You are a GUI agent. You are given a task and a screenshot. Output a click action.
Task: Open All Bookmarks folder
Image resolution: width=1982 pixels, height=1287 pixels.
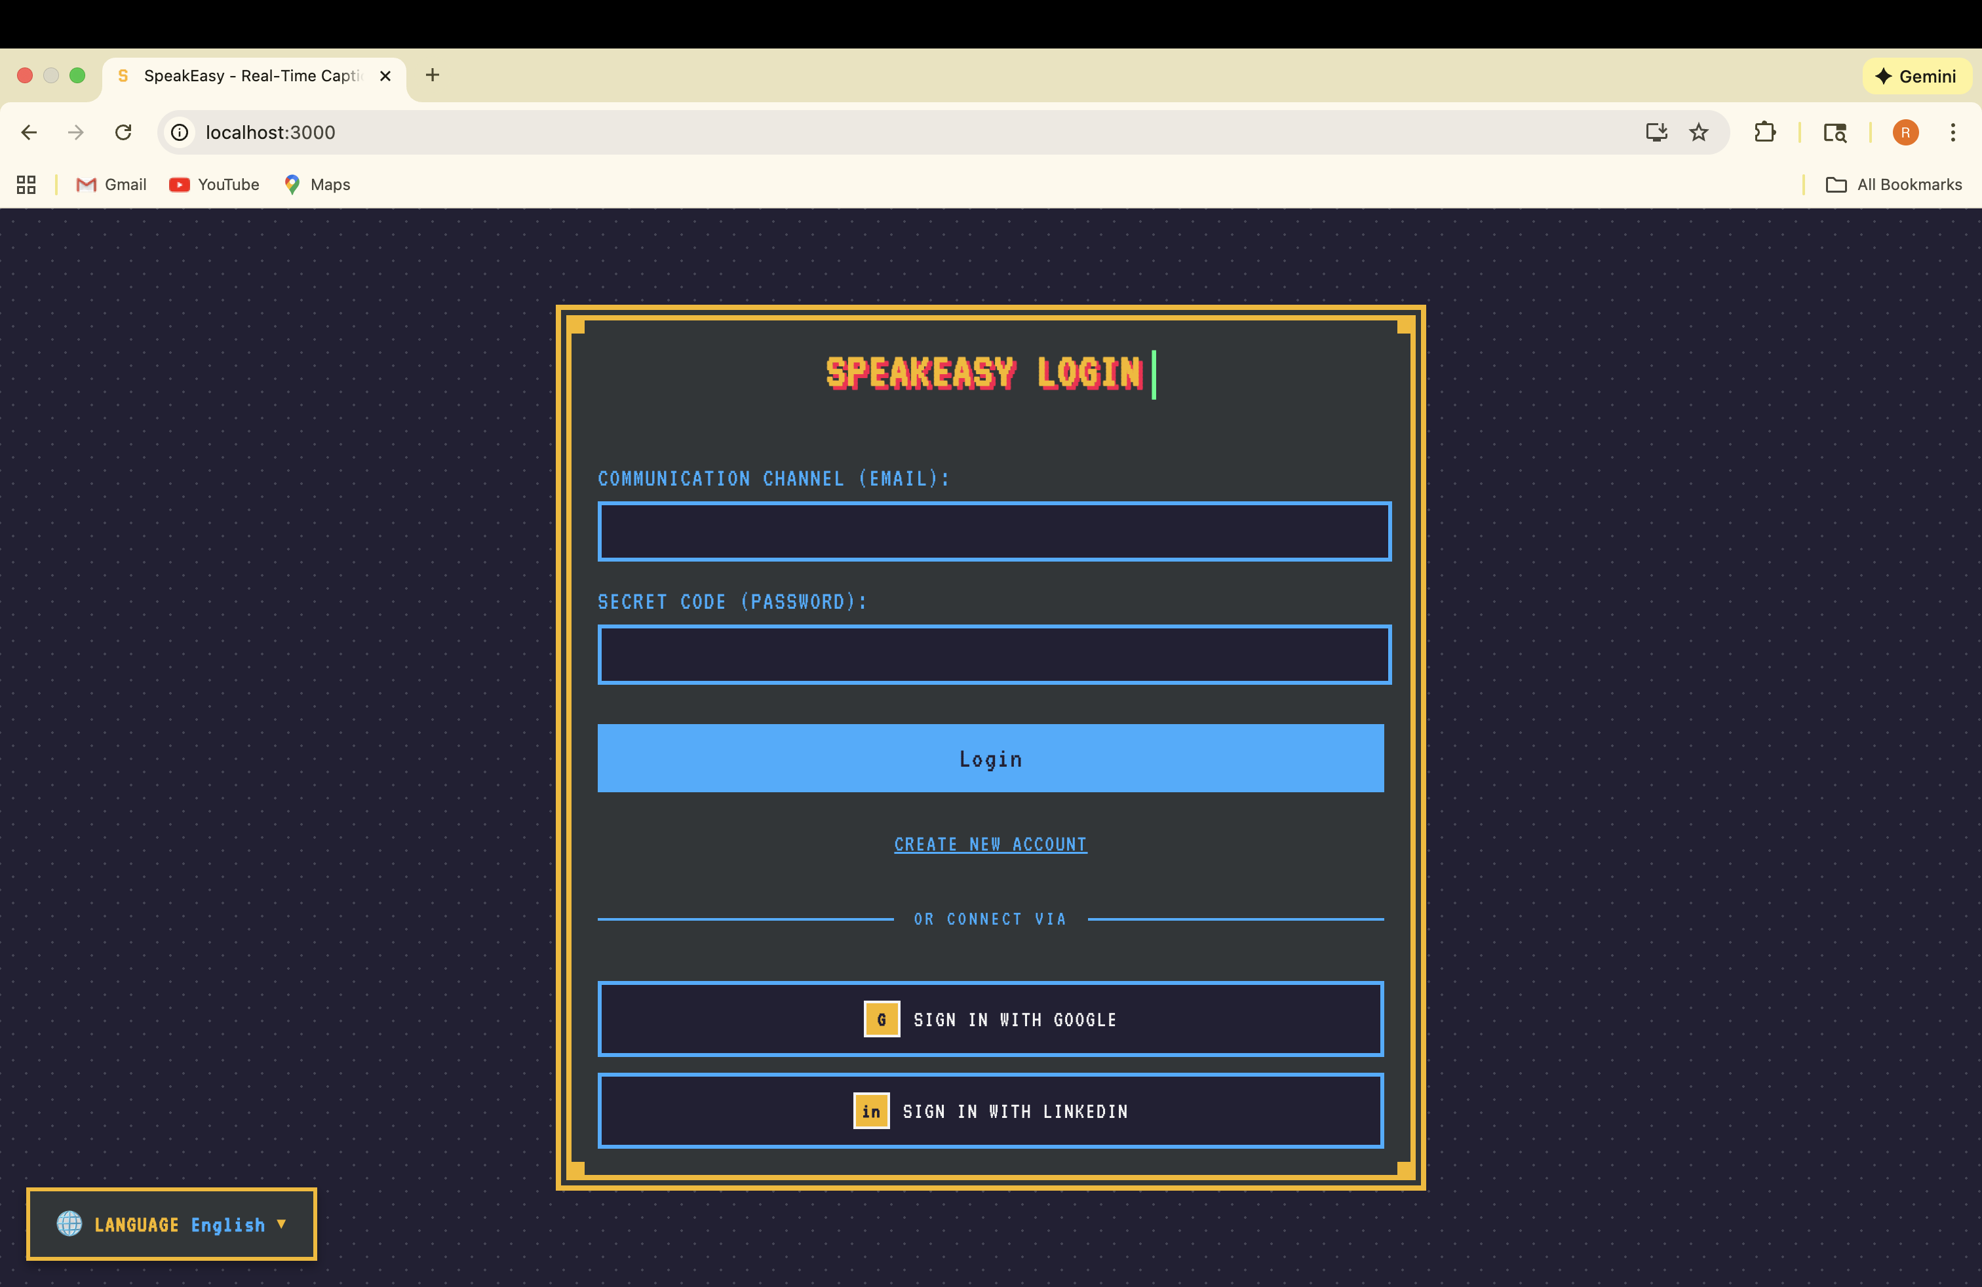pos(1893,185)
